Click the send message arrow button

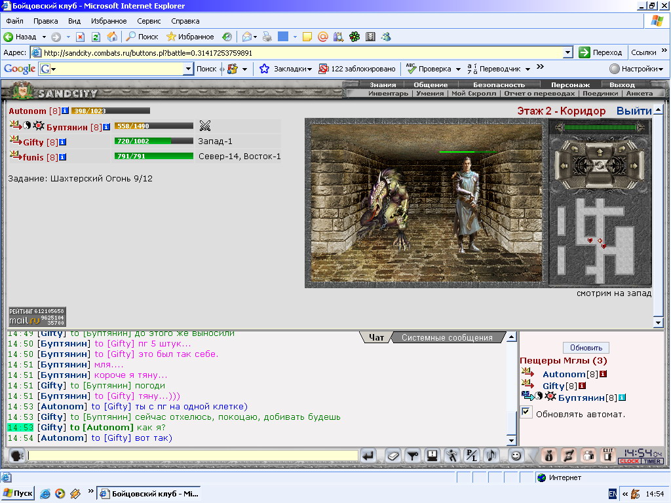(368, 456)
